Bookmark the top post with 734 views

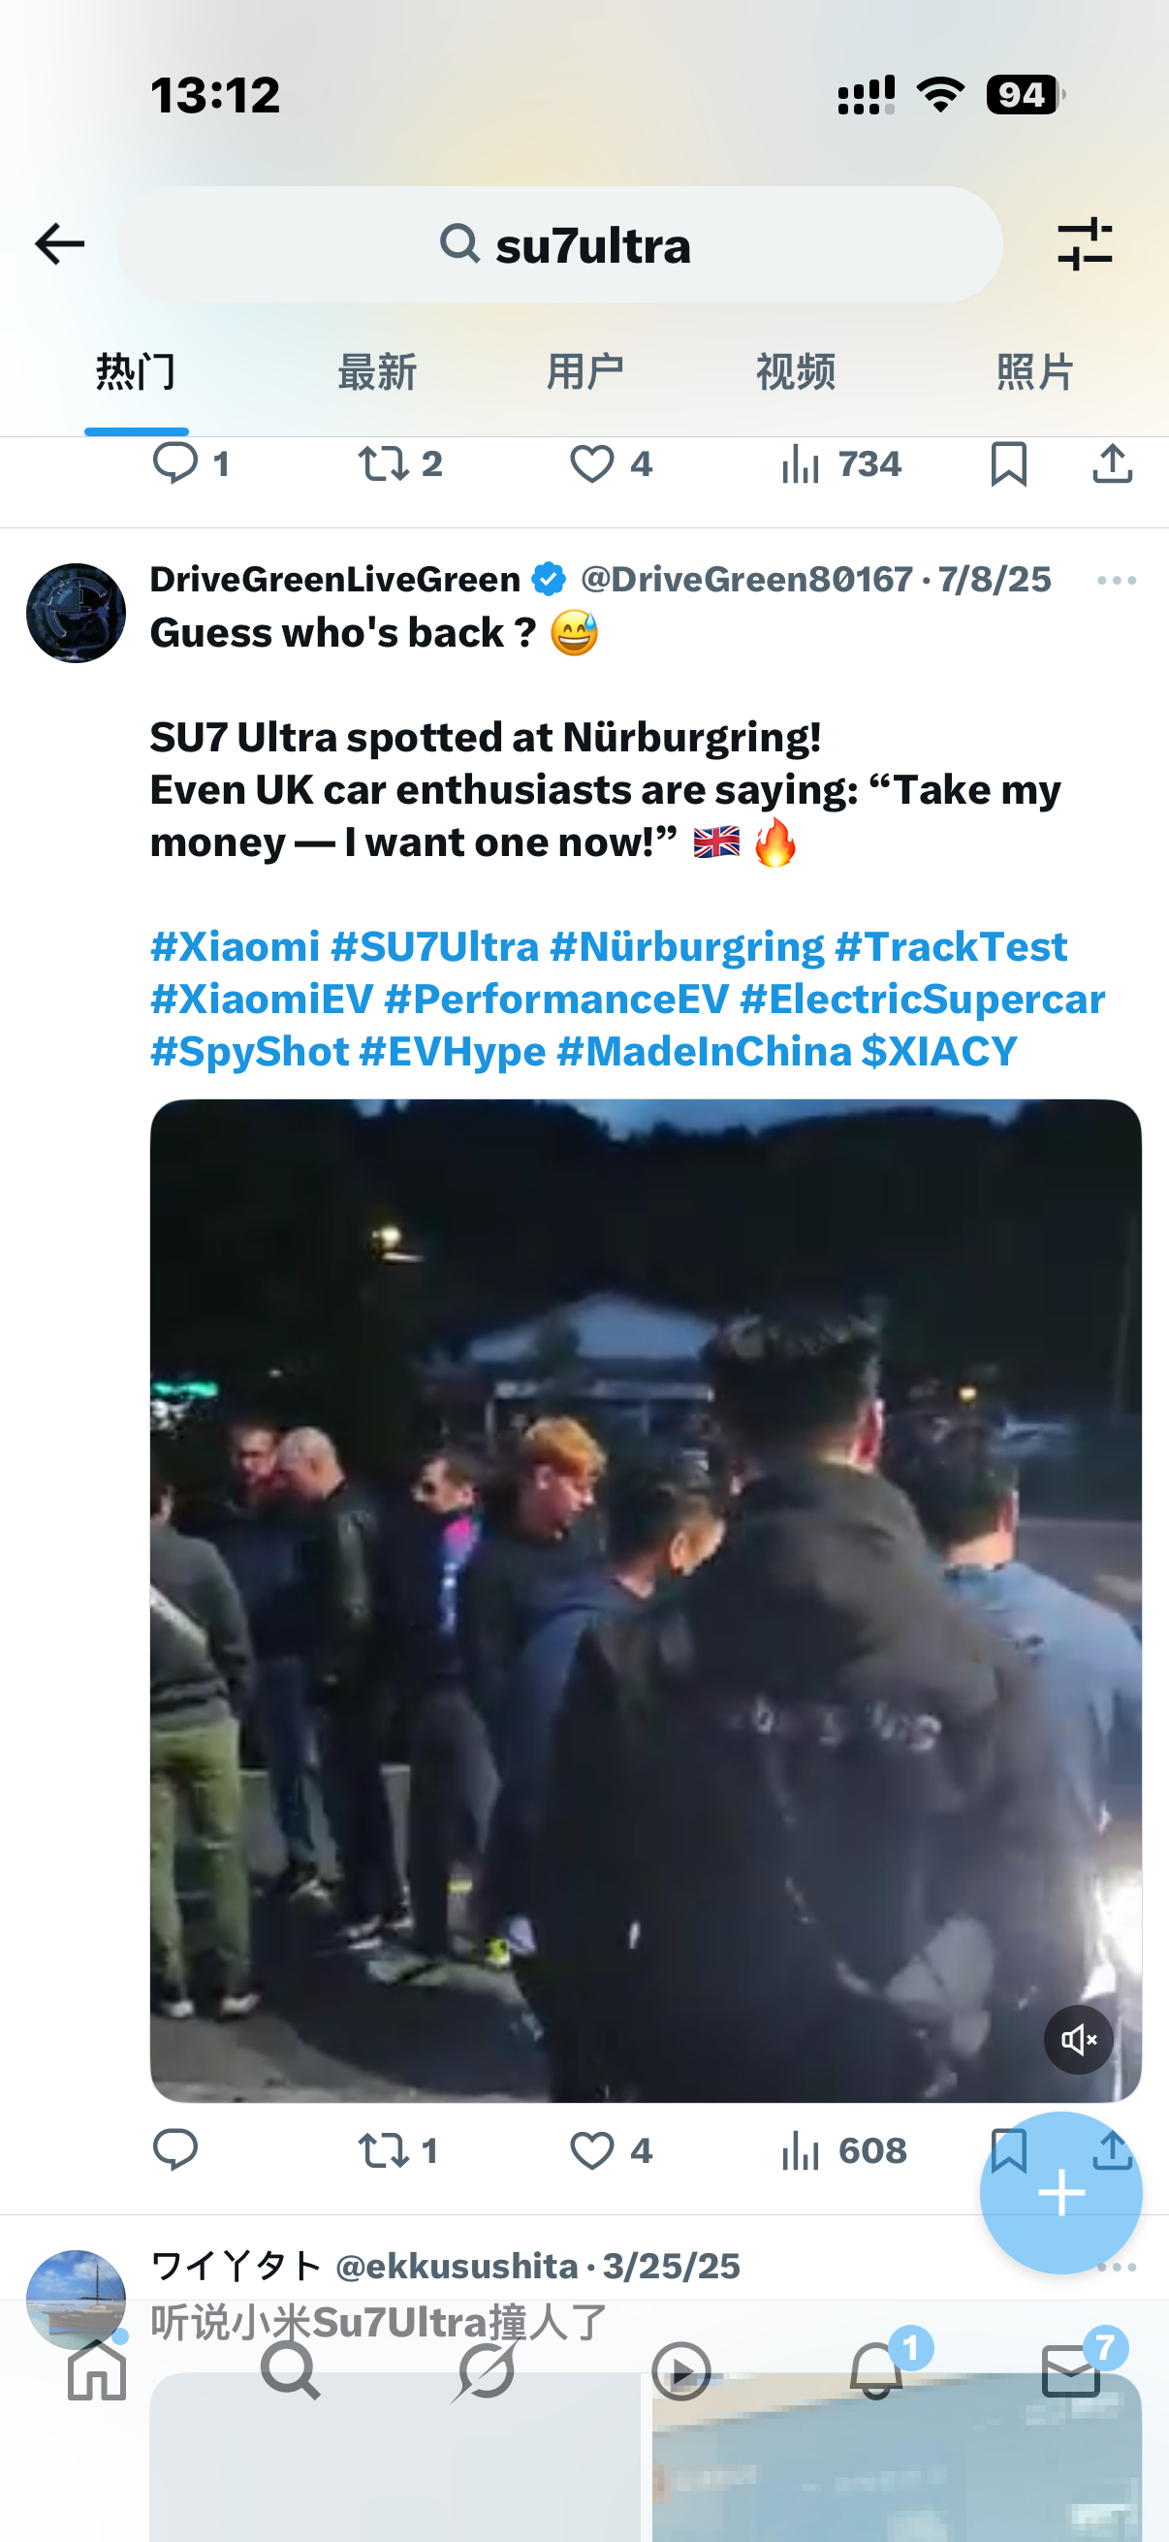click(x=1008, y=462)
